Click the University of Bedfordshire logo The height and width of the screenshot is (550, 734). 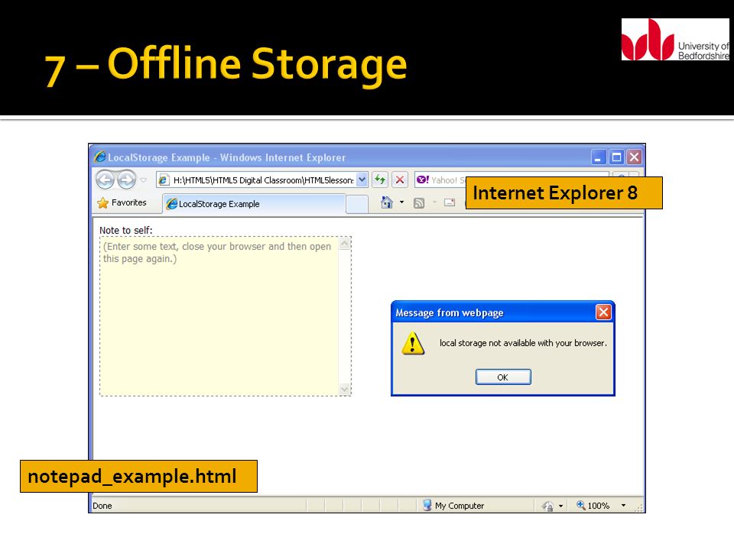675,39
